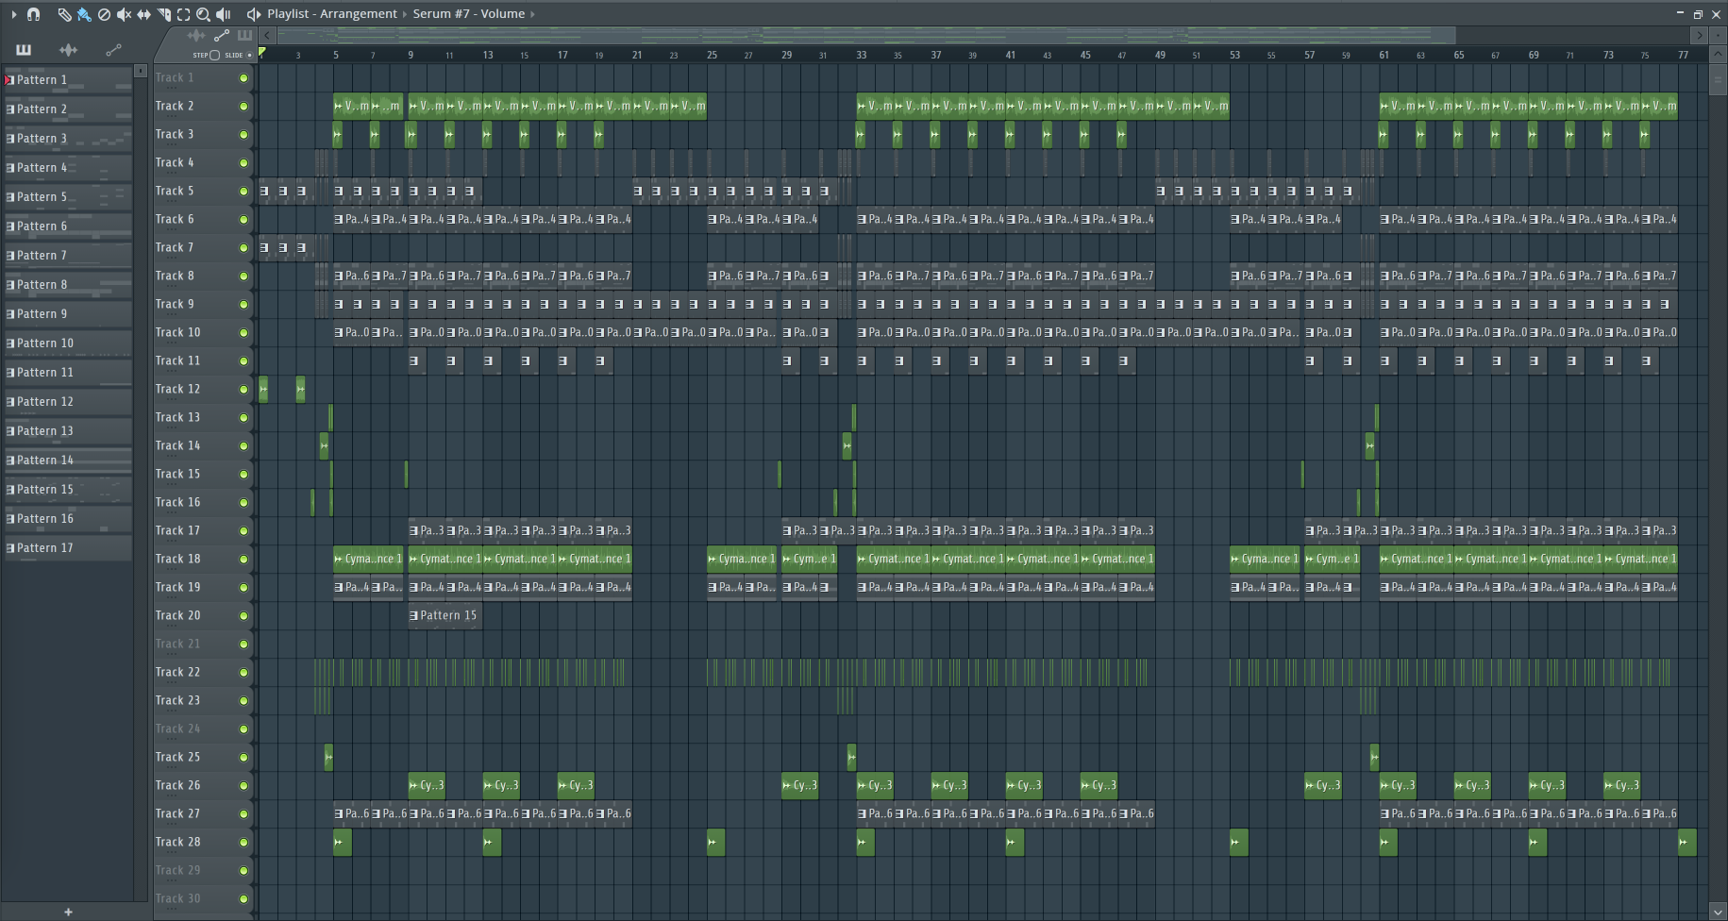Select first audio clip on Track 28
Viewport: 1728px width, 921px height.
[x=343, y=842]
